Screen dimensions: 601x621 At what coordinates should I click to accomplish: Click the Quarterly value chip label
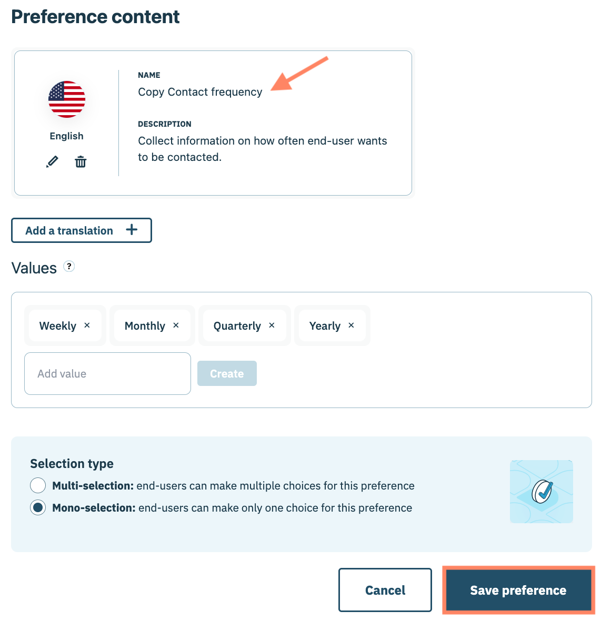pyautogui.click(x=237, y=326)
